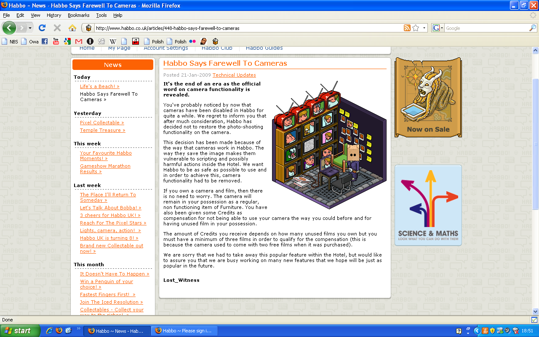This screenshot has width=539, height=337.
Task: Open the address bar history dropdown
Action: click(x=424, y=28)
